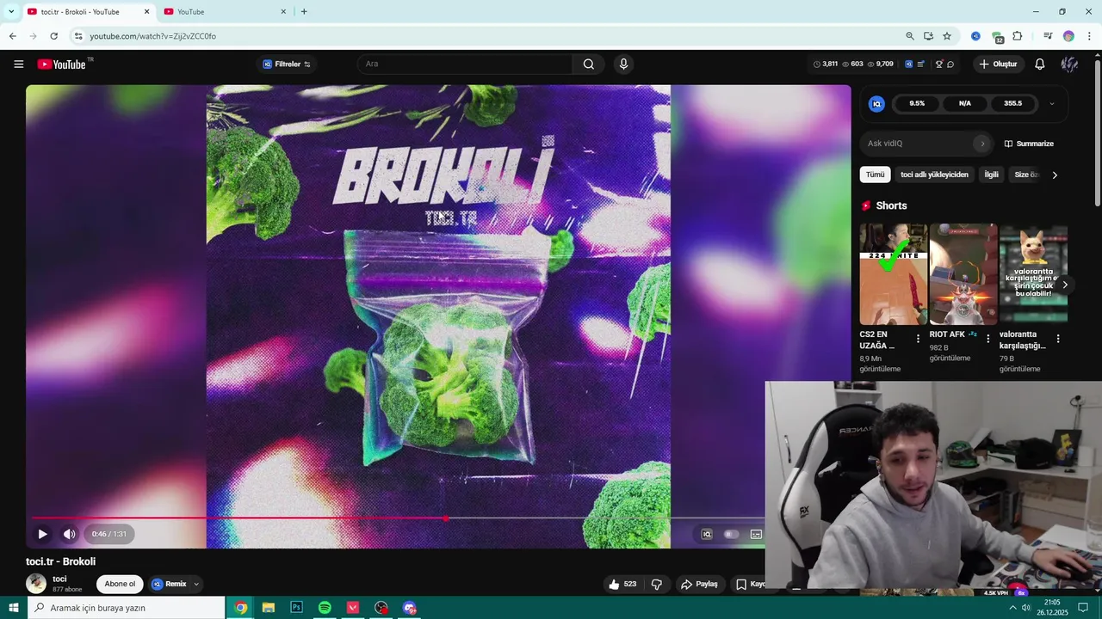Open the YouTube hamburger guide menu
The width and height of the screenshot is (1102, 619).
pyautogui.click(x=18, y=64)
